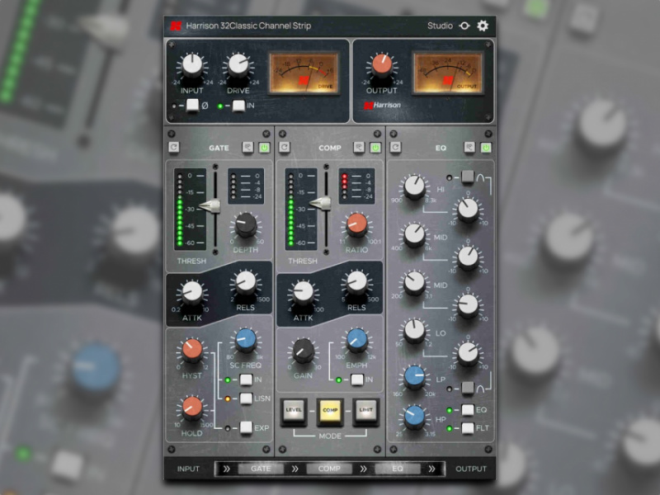Toggle the EXP expander mode button

[x=246, y=427]
